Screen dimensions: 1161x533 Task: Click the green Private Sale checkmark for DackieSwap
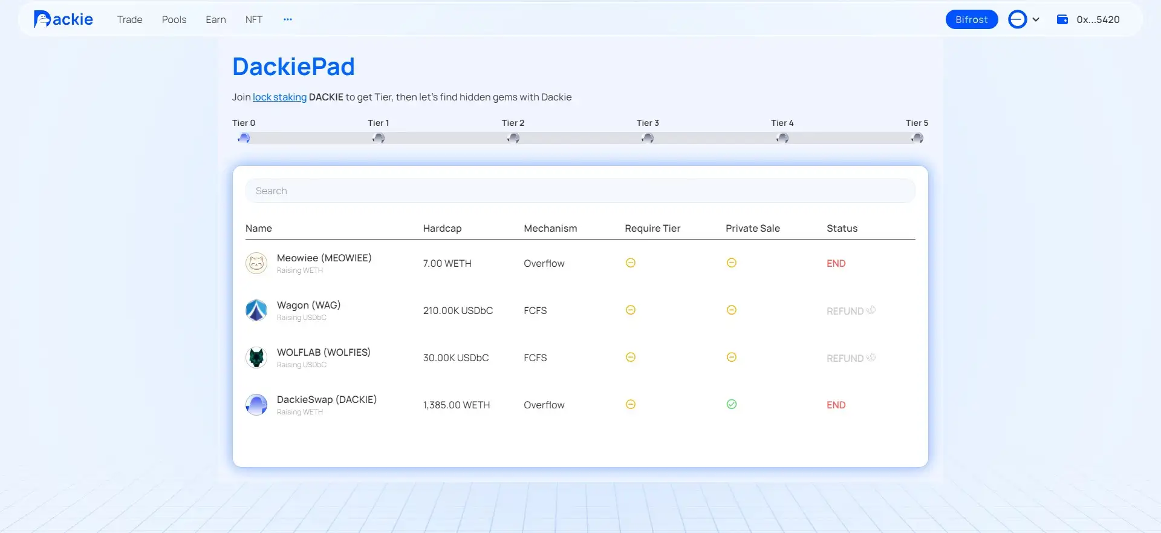click(731, 404)
